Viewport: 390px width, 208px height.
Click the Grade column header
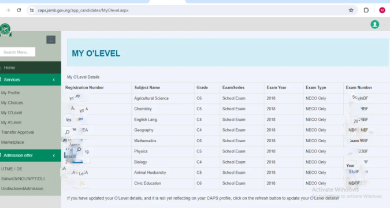coord(202,88)
